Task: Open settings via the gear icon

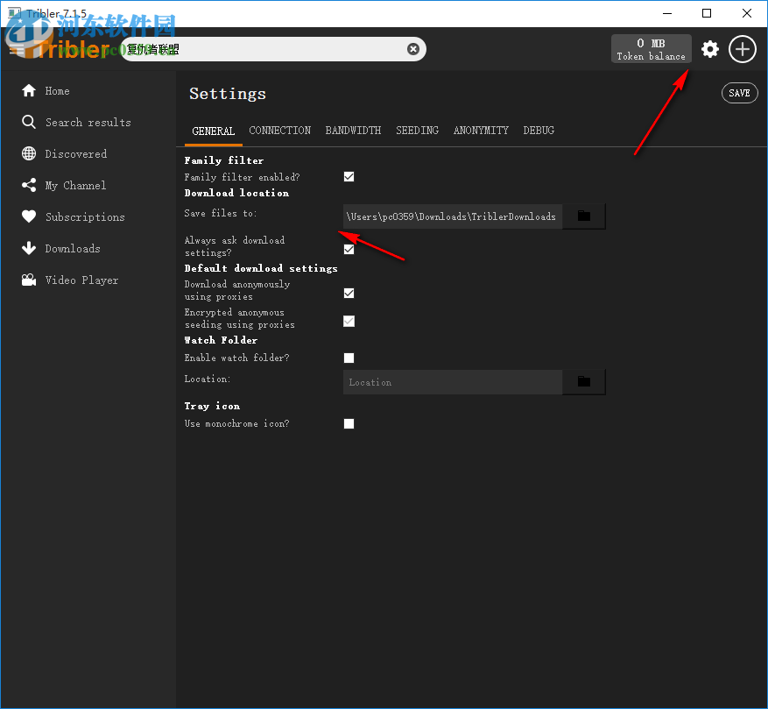Action: [x=709, y=49]
